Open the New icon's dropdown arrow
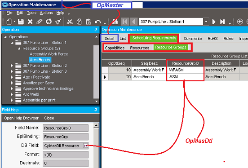Image resolution: width=248 pixels, height=168 pixels. pos(14,22)
